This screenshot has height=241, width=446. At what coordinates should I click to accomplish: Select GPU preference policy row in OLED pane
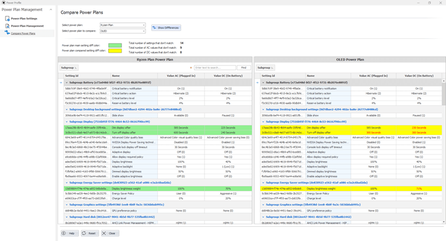(x=351, y=211)
